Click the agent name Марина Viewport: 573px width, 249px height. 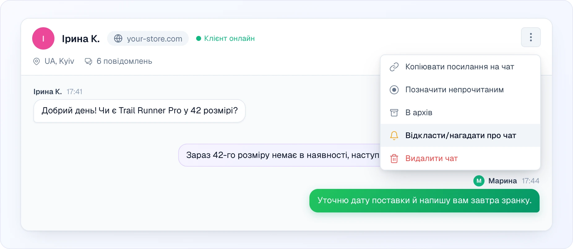coord(502,181)
